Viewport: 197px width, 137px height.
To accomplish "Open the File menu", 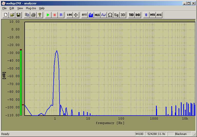I will [x=4, y=8].
